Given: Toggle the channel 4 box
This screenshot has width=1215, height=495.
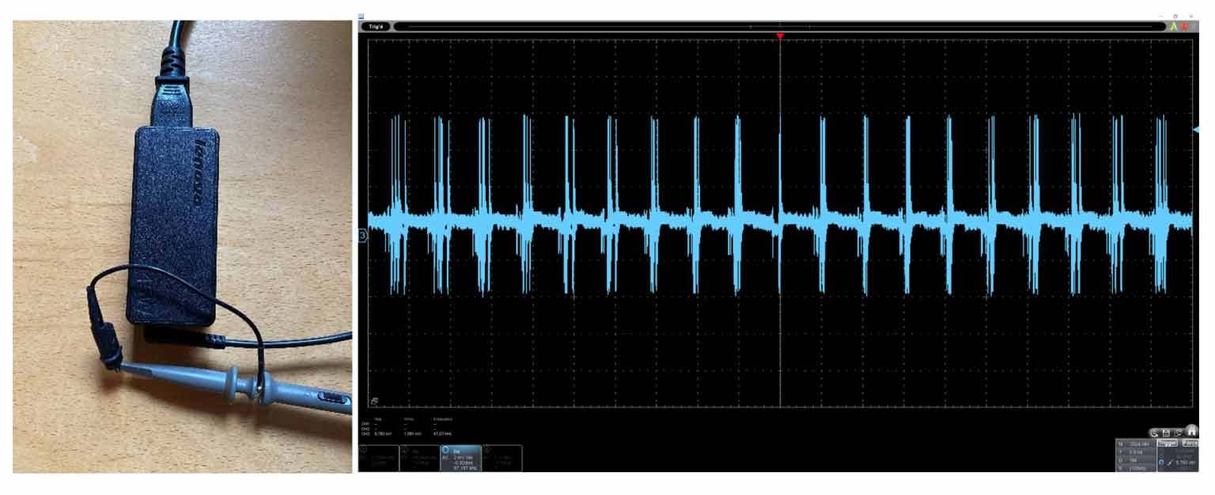Looking at the screenshot, I should pyautogui.click(x=502, y=458).
